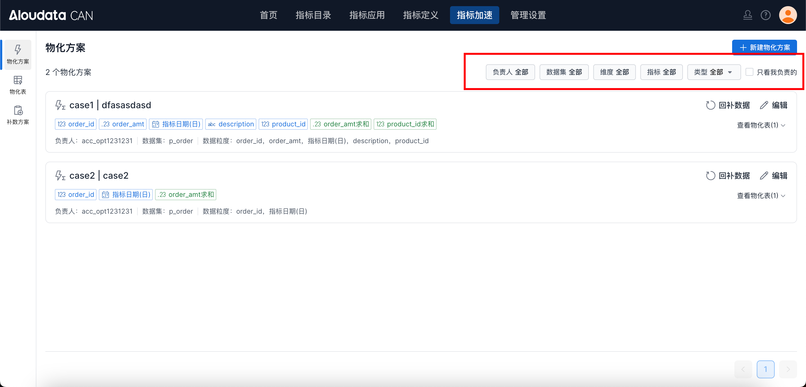The width and height of the screenshot is (806, 387).
Task: Click the order_amt求和 tag in case2
Action: pyautogui.click(x=186, y=194)
